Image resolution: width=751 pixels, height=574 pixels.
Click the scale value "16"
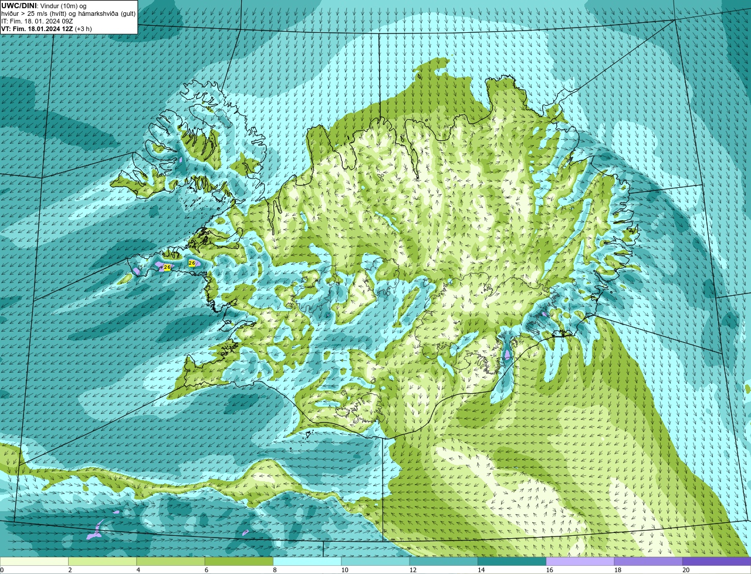pyautogui.click(x=549, y=570)
